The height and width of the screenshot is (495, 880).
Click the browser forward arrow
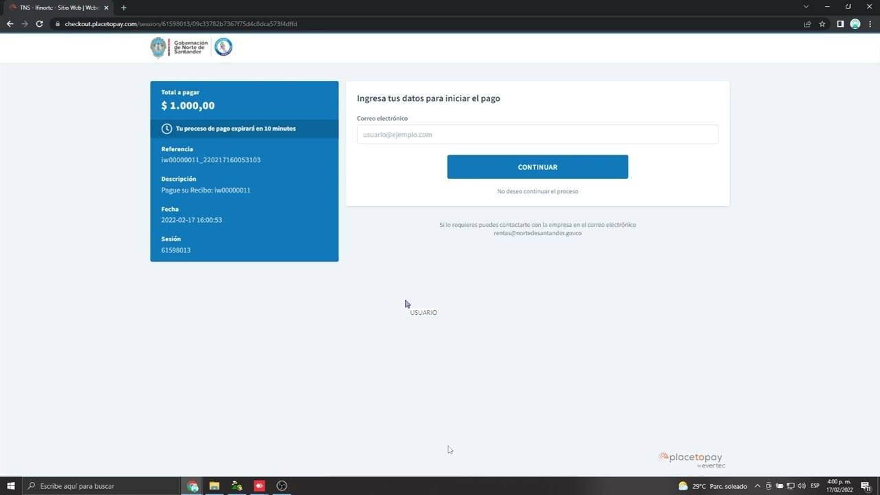25,23
